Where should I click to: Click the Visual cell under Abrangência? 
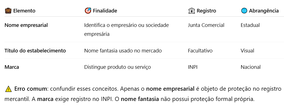[x=248, y=51]
